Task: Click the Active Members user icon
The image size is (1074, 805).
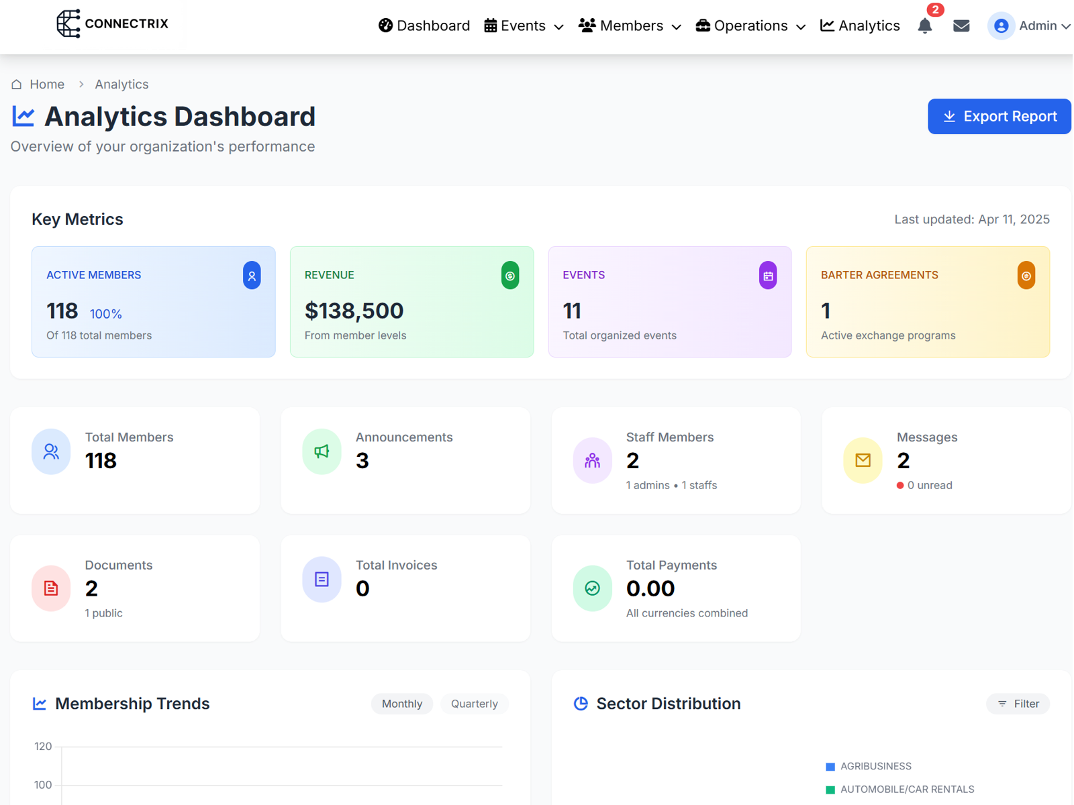Action: pyautogui.click(x=252, y=276)
